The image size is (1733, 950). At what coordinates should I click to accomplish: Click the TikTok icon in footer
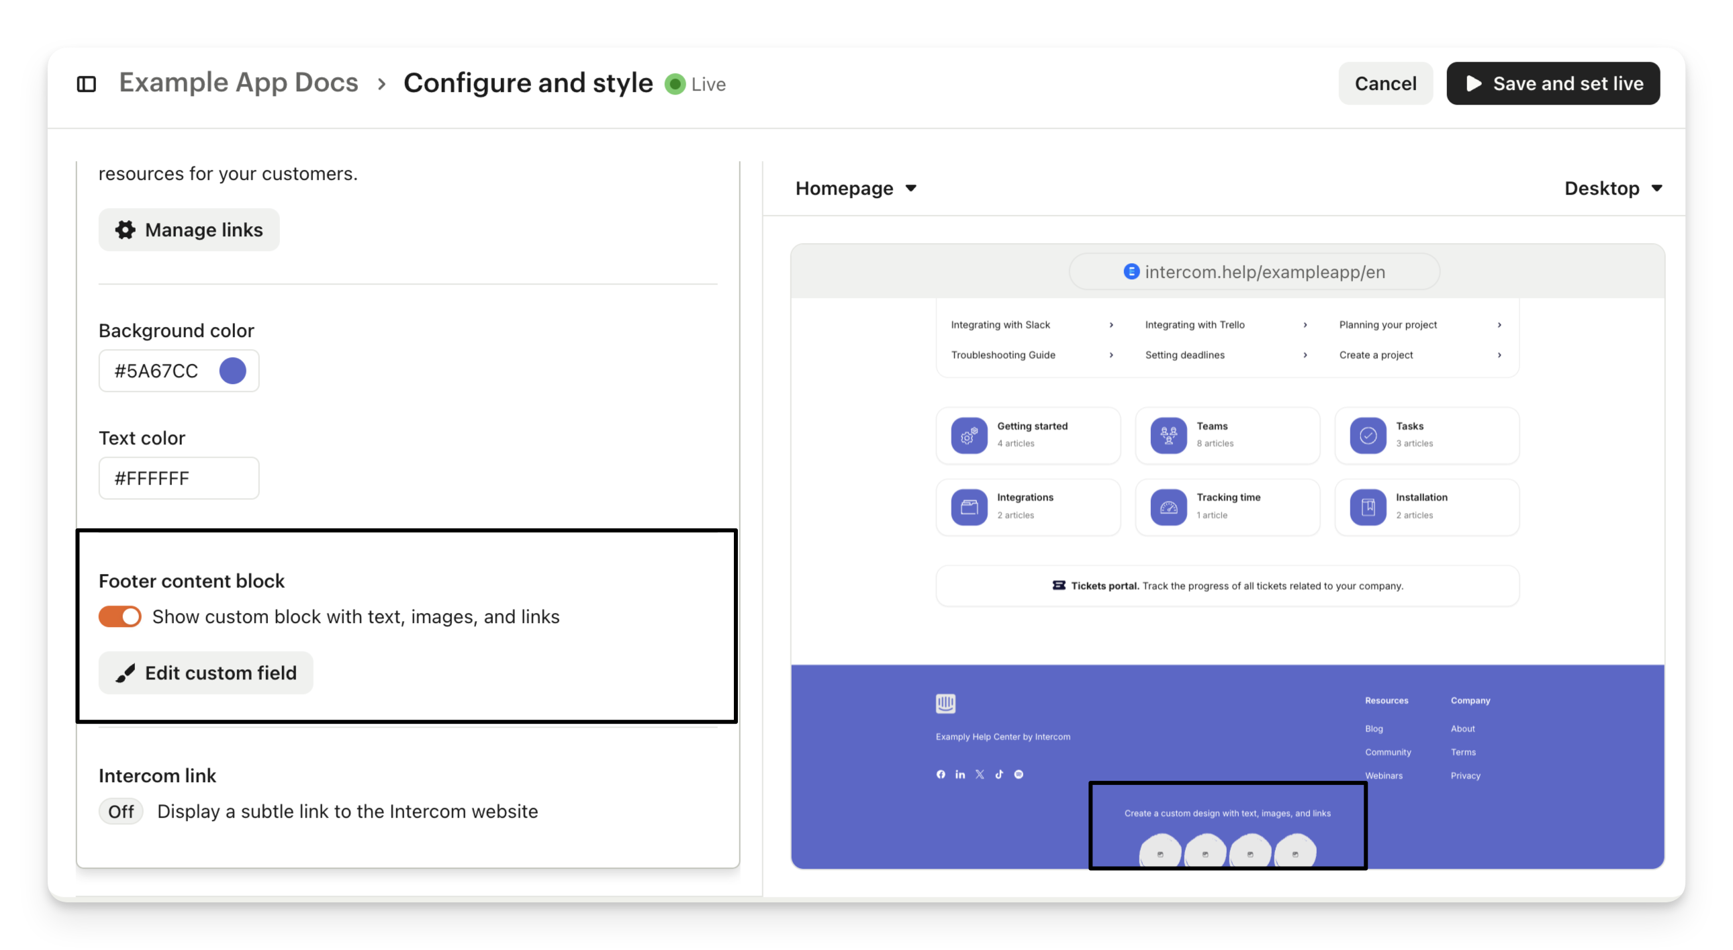(x=999, y=774)
